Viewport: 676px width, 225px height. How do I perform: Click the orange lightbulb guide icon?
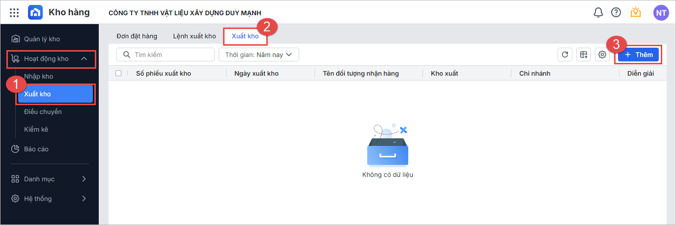[636, 13]
